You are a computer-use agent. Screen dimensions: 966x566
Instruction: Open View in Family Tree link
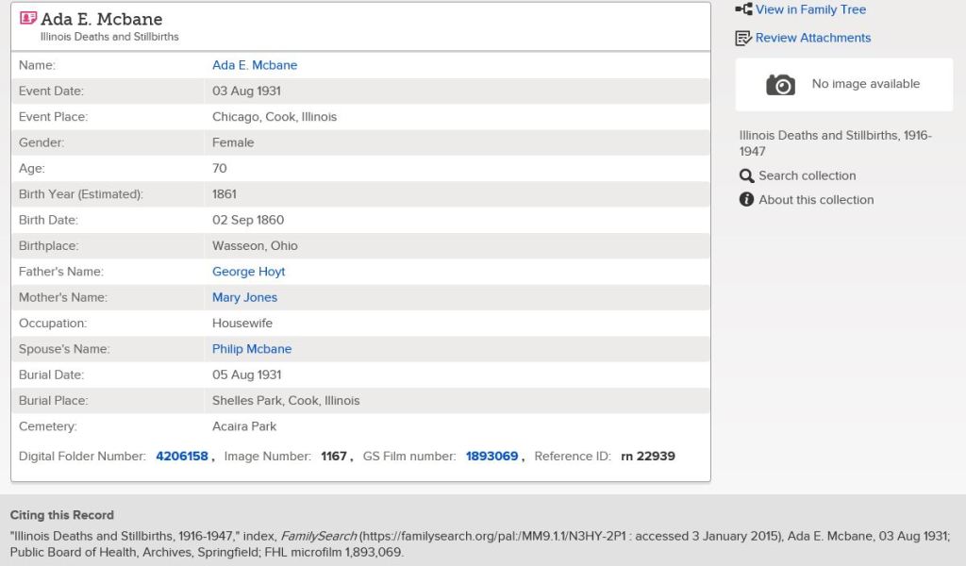click(x=810, y=9)
